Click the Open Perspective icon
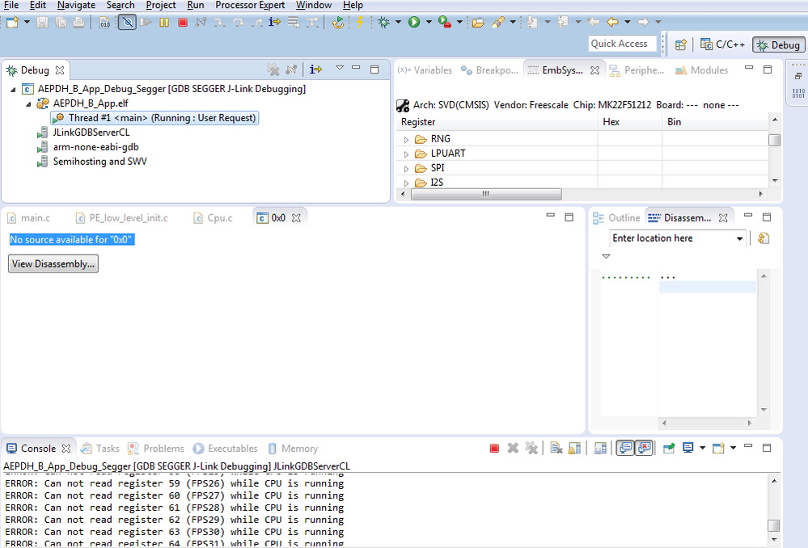808x548 pixels. [x=681, y=44]
